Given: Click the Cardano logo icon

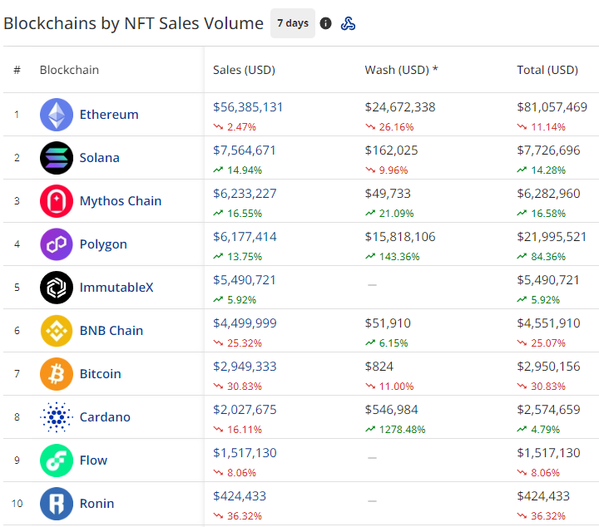Looking at the screenshot, I should tap(57, 417).
